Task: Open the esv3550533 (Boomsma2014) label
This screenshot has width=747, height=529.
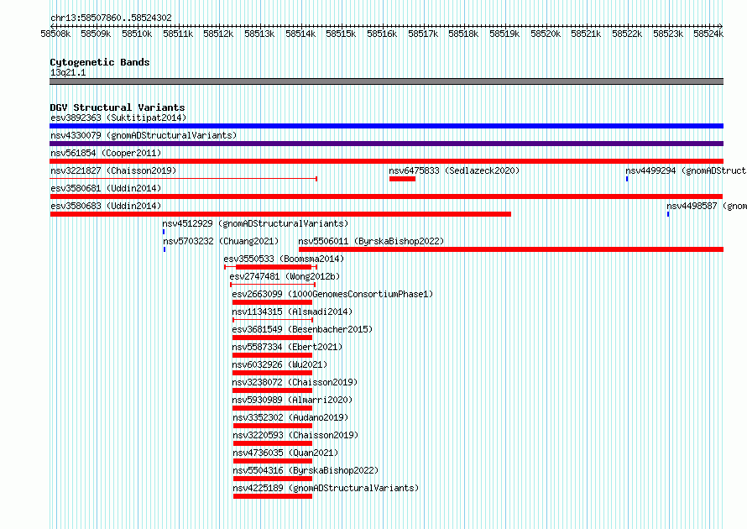Action: tap(284, 259)
